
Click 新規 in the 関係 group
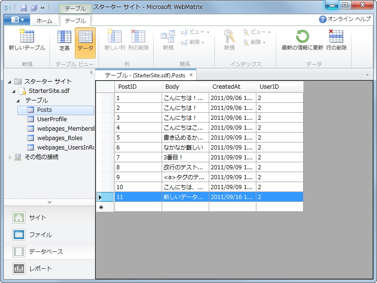(168, 41)
